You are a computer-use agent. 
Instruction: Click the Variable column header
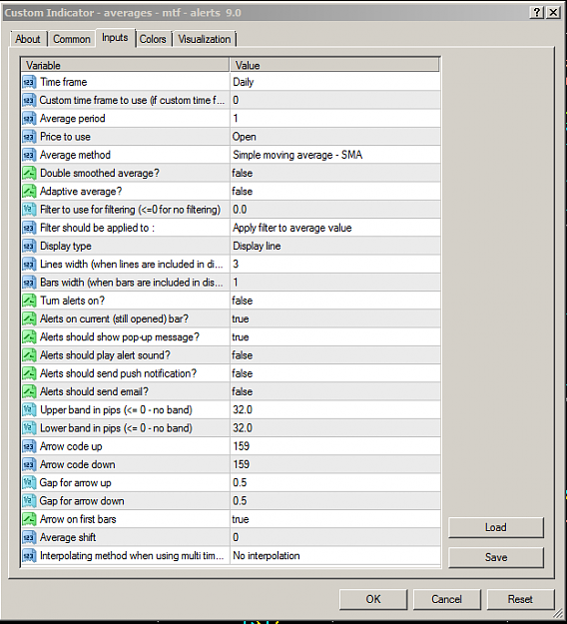pos(125,65)
